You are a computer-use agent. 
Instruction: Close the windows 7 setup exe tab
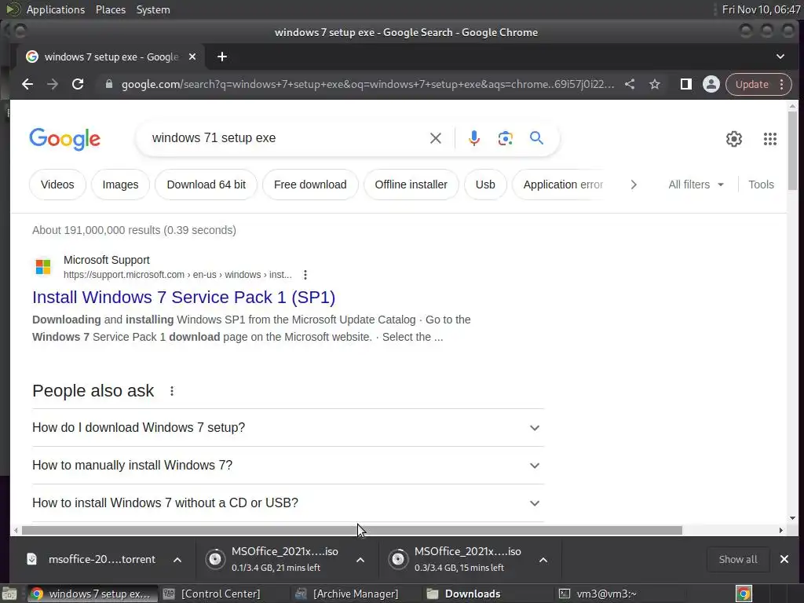click(192, 57)
